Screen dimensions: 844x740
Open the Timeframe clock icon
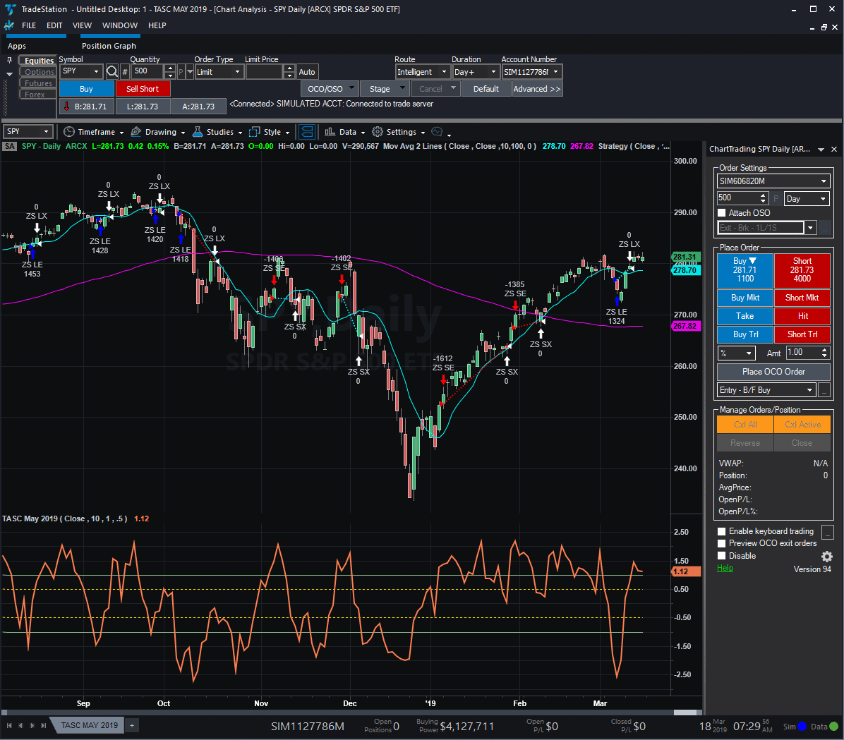68,132
